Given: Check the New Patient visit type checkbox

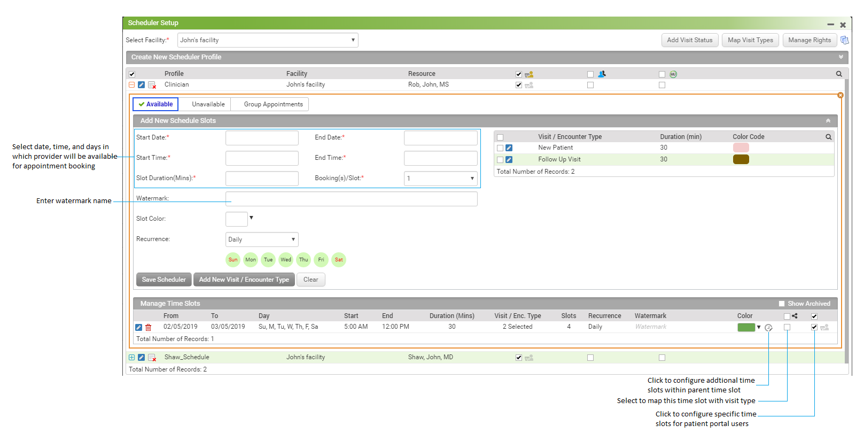Looking at the screenshot, I should click(500, 148).
